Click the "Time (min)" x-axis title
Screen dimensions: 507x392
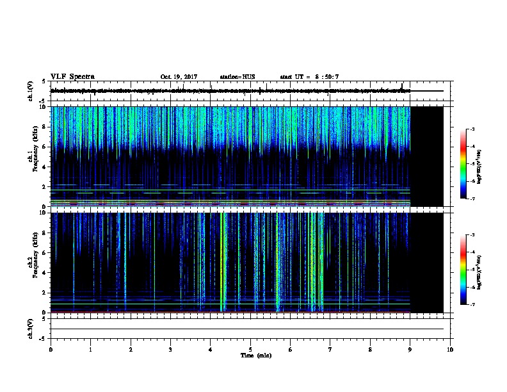click(256, 355)
